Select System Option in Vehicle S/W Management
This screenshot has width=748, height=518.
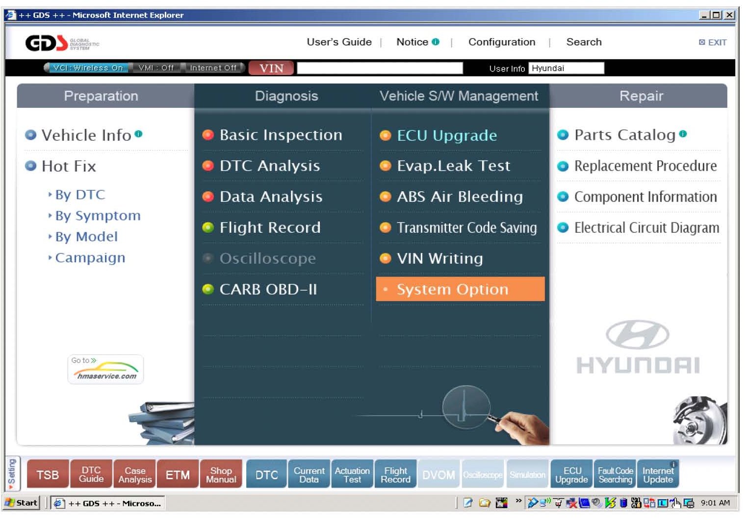(452, 289)
